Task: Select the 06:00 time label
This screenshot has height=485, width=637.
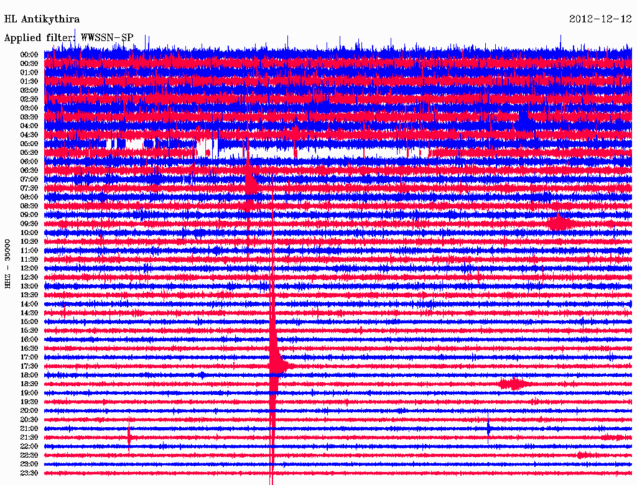Action: pyautogui.click(x=29, y=162)
